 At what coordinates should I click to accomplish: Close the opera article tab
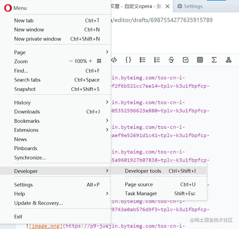tap(168, 6)
